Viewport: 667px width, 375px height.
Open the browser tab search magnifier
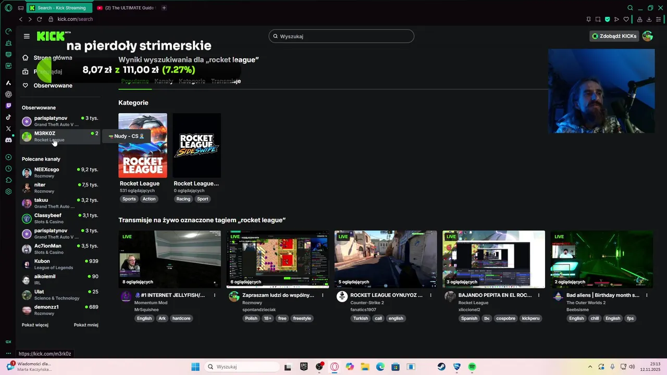[630, 8]
